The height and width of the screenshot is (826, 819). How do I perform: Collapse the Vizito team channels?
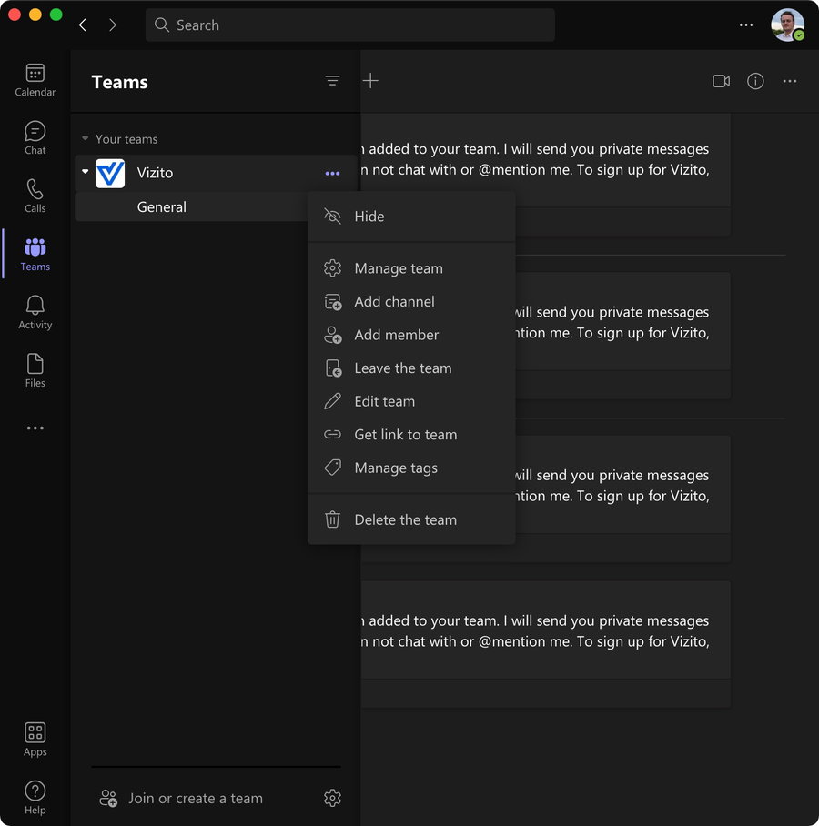(x=86, y=172)
